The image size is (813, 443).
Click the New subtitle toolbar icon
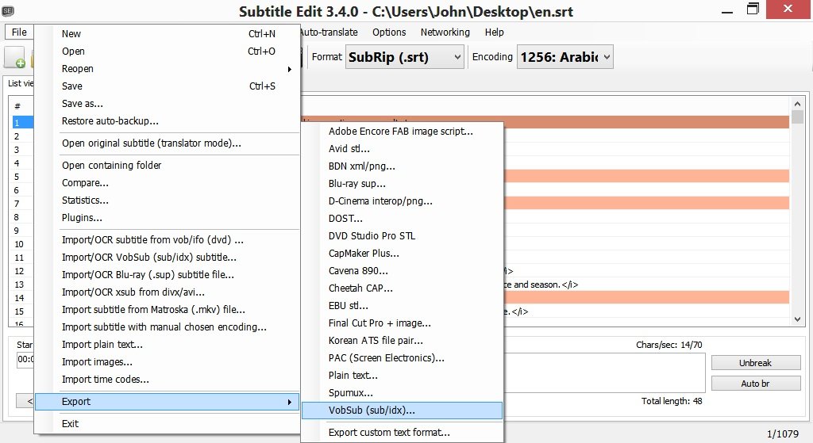tap(16, 58)
